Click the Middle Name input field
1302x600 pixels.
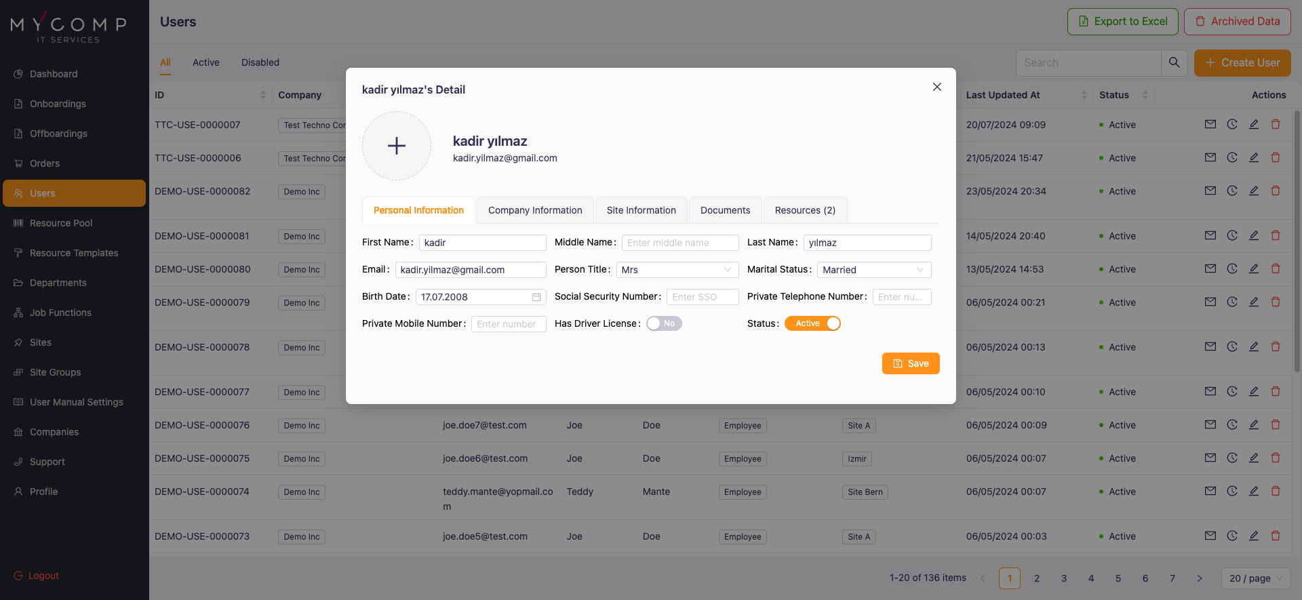679,243
